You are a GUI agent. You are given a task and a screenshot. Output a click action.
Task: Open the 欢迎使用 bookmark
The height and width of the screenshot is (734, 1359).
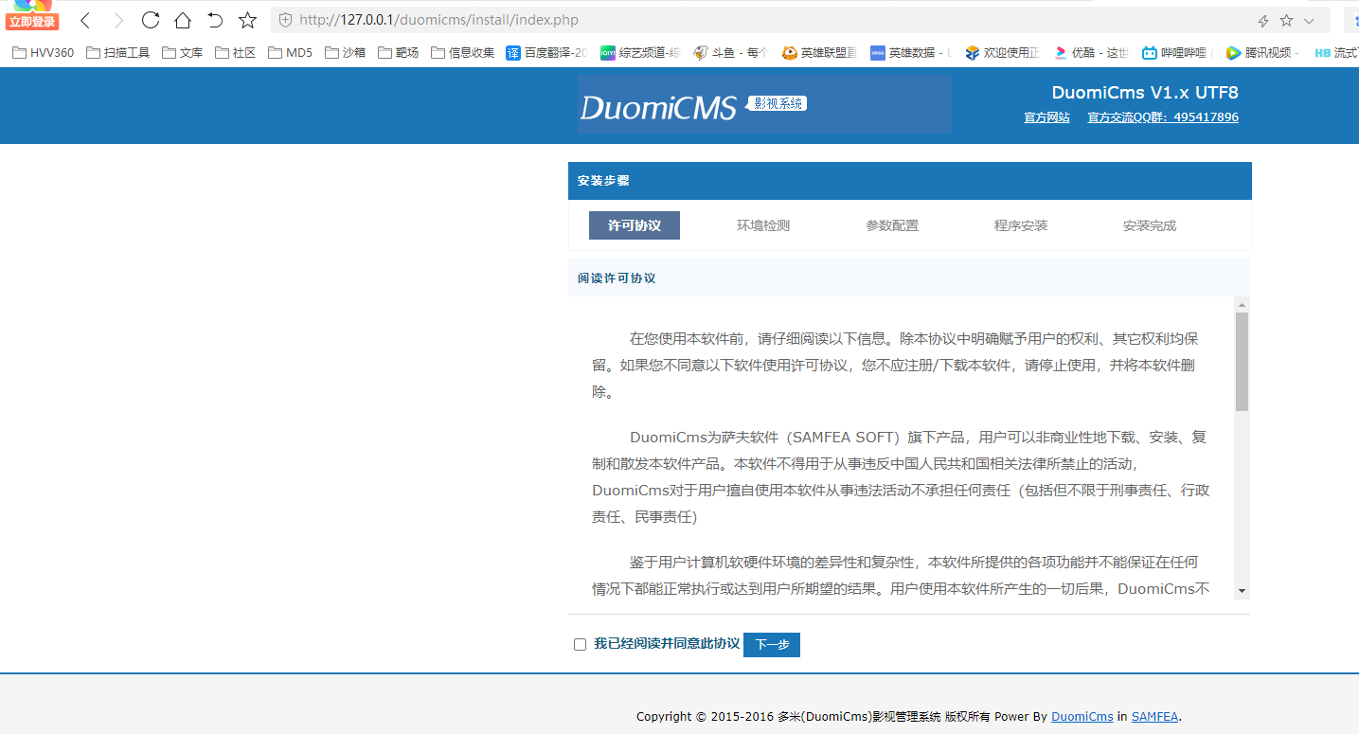pyautogui.click(x=1002, y=53)
